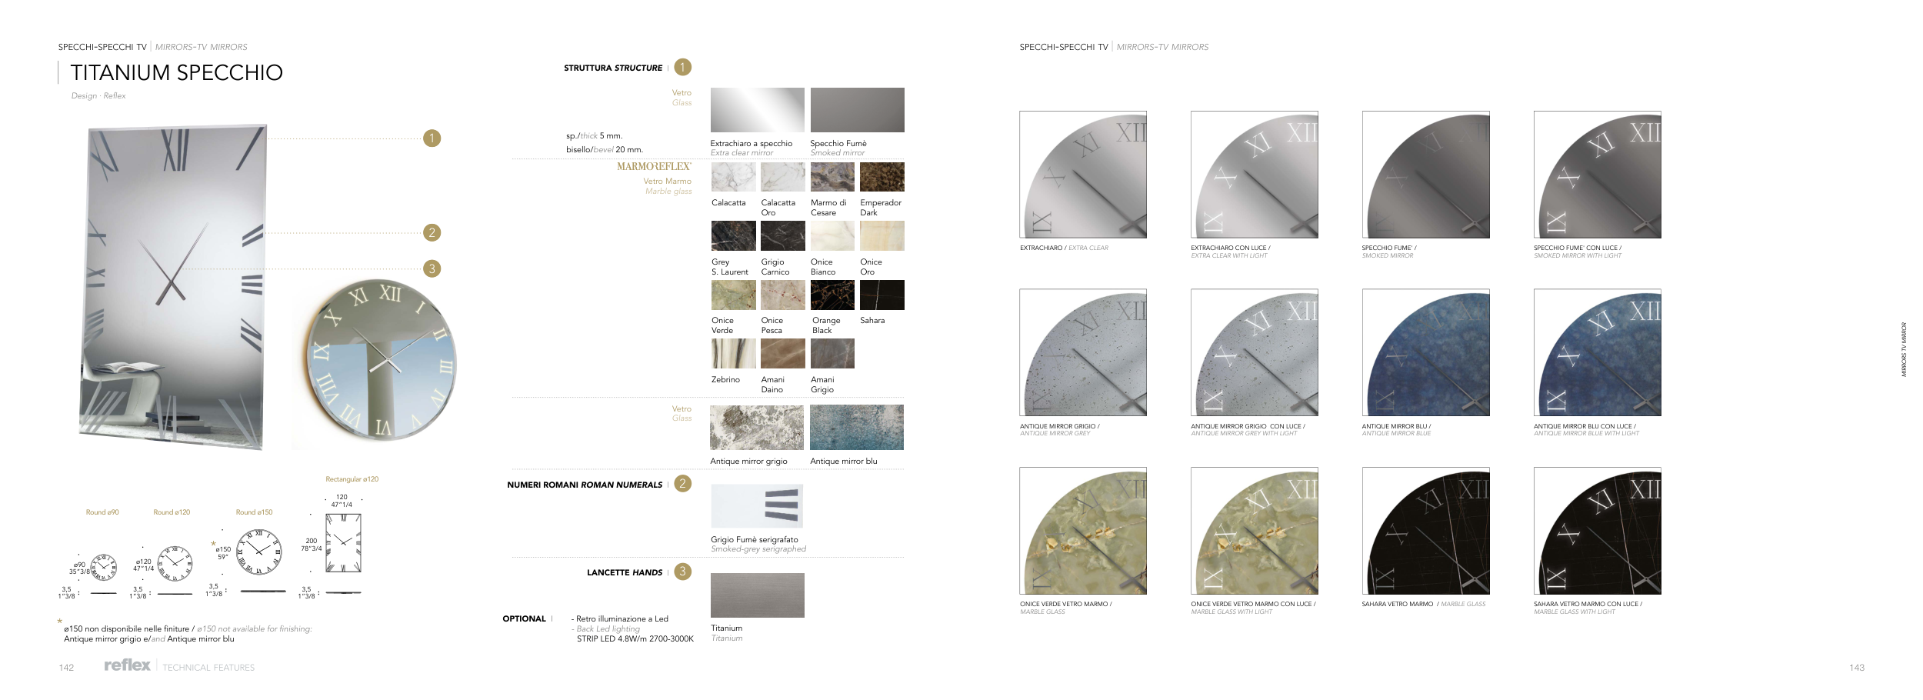Open the Antique Mirror Blu con luce thumbnail
The height and width of the screenshot is (700, 1923).
pos(1597,352)
